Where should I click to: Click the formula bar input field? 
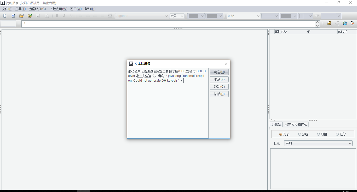tap(172, 24)
